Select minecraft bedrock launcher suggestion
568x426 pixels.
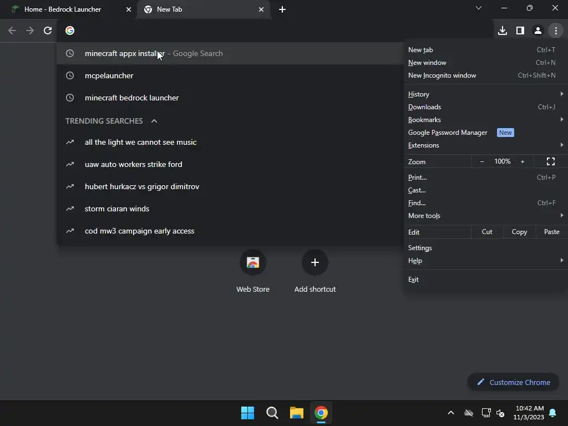pos(230,98)
